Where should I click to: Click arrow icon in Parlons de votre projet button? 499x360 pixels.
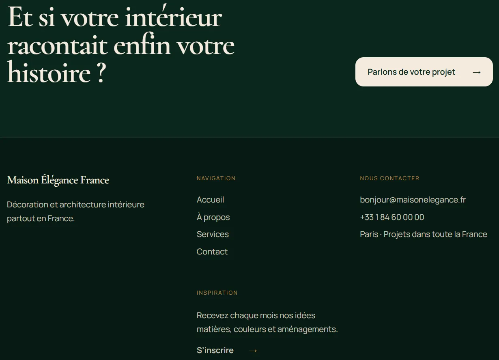coord(477,72)
